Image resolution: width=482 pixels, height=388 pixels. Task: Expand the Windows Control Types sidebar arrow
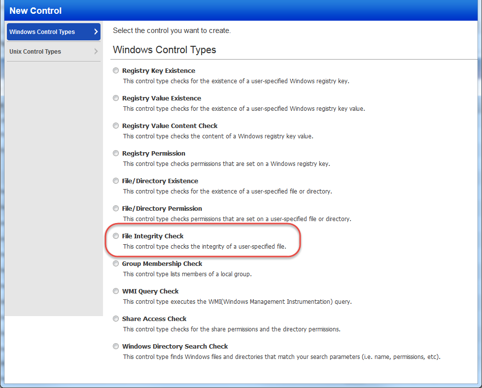[95, 32]
